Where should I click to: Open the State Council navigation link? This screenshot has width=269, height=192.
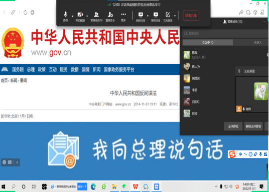pos(18,70)
